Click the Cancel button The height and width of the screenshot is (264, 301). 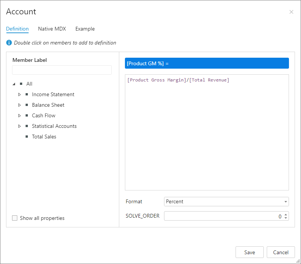coord(281,252)
